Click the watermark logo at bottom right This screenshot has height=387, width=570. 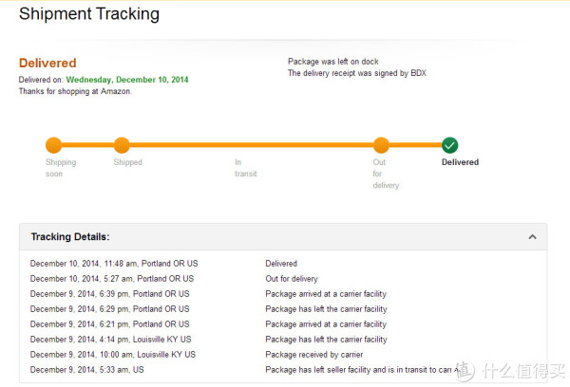tap(510, 371)
